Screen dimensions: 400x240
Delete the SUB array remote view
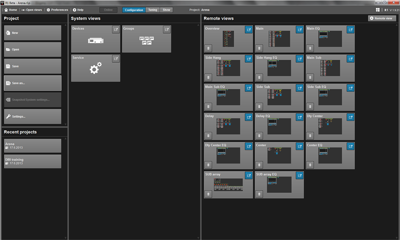(x=208, y=194)
